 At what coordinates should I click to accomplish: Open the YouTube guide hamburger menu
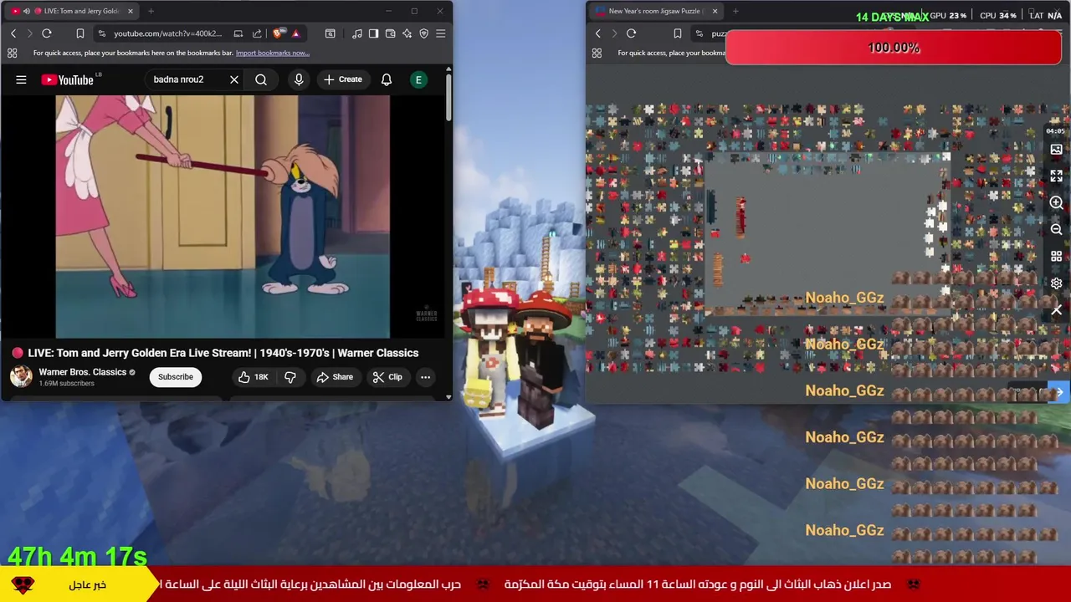click(x=21, y=79)
